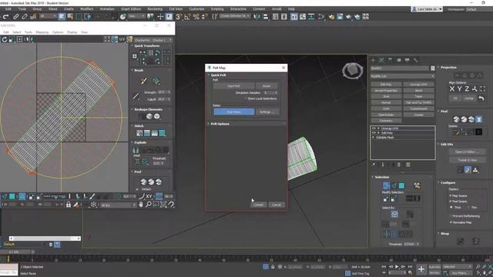Viewport: 493px width, 277px height.
Task: Click the Select Object tool icon
Action: (62, 17)
